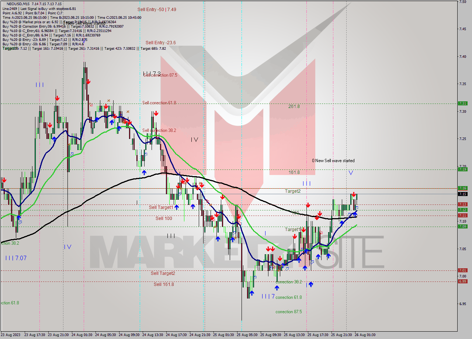Click the 7.50 price axis value
The width and height of the screenshot is (472, 339).
click(x=462, y=2)
